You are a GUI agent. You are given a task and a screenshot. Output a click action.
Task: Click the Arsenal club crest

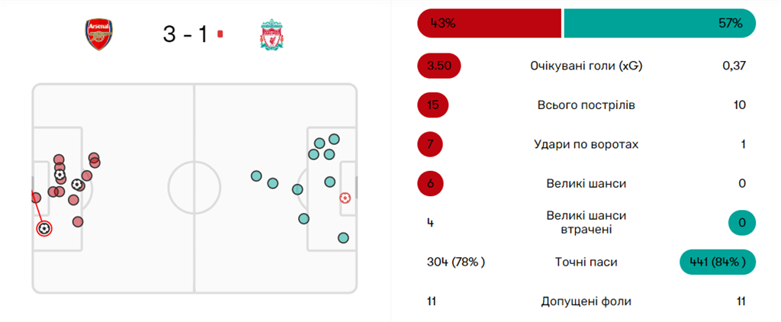click(100, 35)
